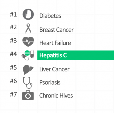Select the Chronic Hives label
Viewport: 121px width, 113px height.
coord(56,96)
